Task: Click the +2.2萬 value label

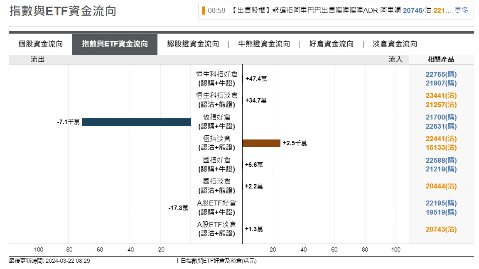Action: point(254,186)
